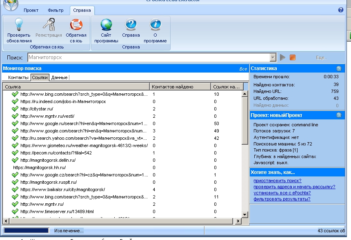Image resolution: width=351 pixels, height=240 pixels.
Task: Click checkmark icon of magnitogorsk.rusplt.ru row
Action: coord(15,182)
